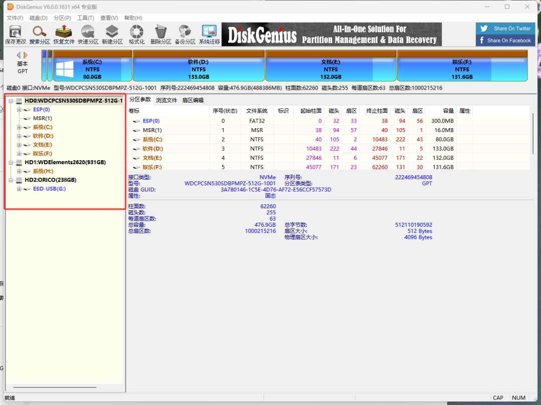The height and width of the screenshot is (405, 541).
Task: Launch the 系统迁移 system migration tool
Action: (x=209, y=35)
